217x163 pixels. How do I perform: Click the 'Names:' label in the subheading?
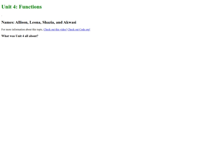8,22
